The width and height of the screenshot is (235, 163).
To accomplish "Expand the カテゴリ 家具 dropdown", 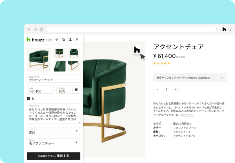I will (x=53, y=131).
